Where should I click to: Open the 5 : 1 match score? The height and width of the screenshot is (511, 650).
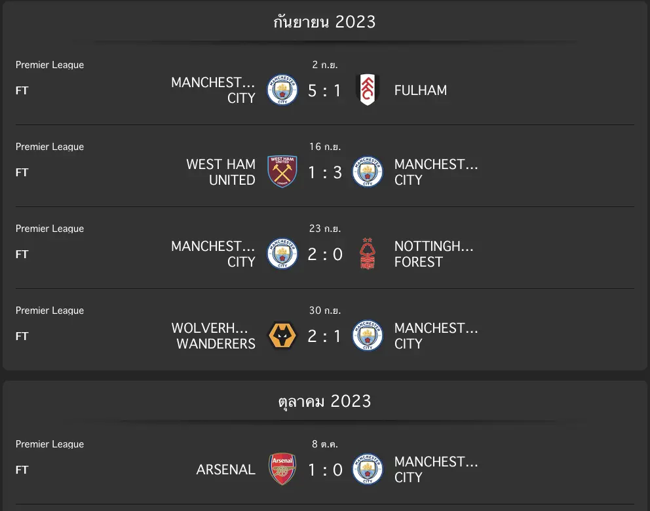click(x=325, y=91)
